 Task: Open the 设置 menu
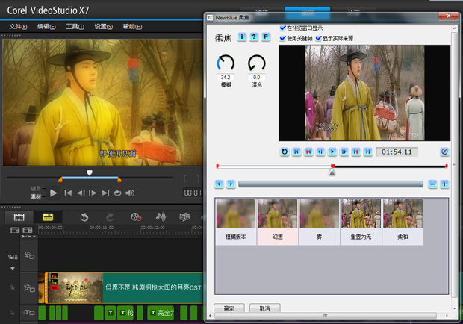(103, 26)
